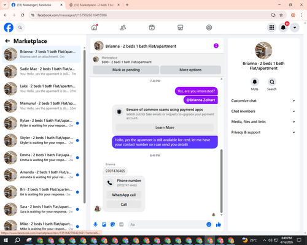Open taskbar clock showing 8:49 PM
This screenshot has height=245, width=307.
286,240
